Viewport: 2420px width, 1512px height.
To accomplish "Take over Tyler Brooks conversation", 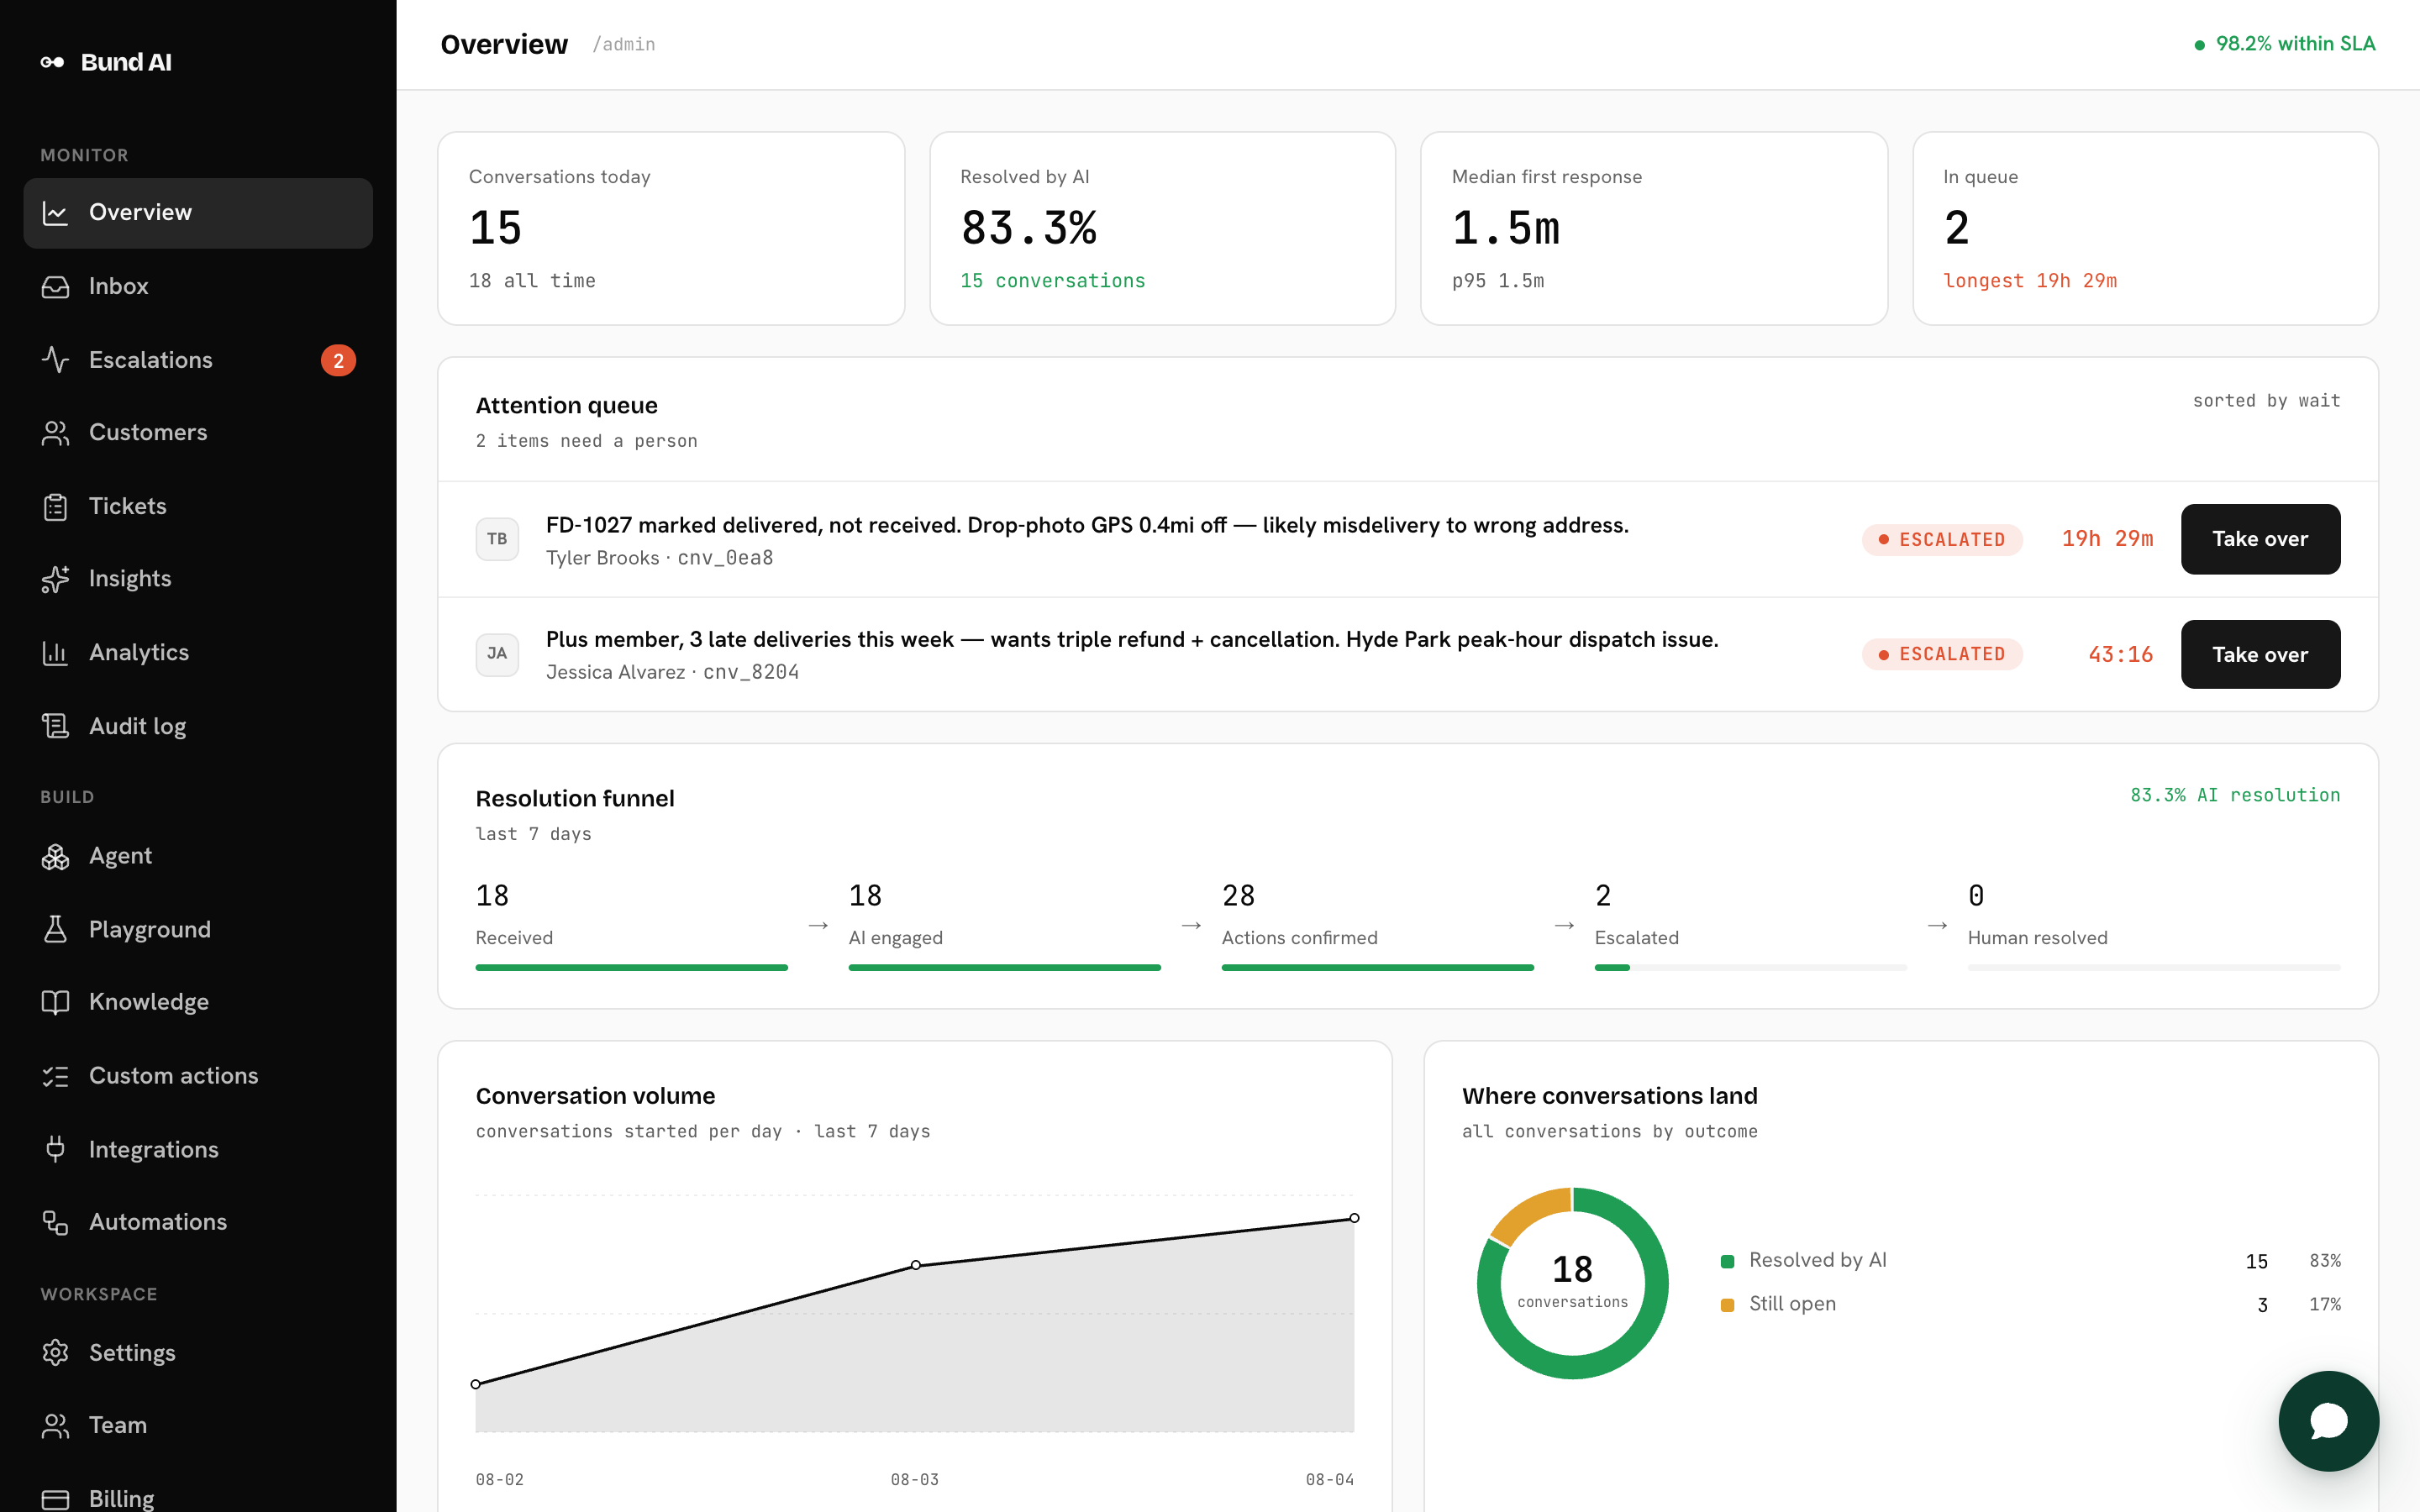I will pyautogui.click(x=2260, y=539).
